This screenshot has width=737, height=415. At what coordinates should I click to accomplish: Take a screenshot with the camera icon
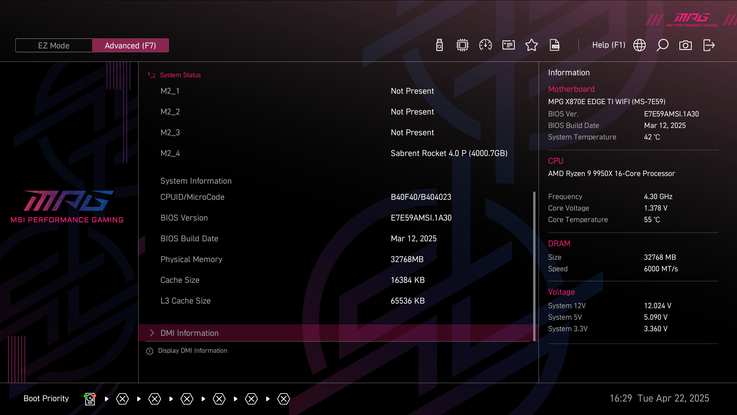point(686,45)
